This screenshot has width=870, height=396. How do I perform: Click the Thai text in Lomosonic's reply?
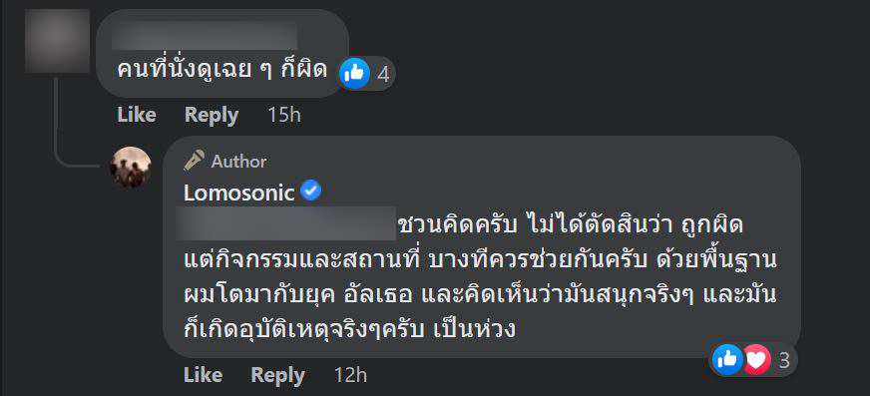tap(479, 278)
